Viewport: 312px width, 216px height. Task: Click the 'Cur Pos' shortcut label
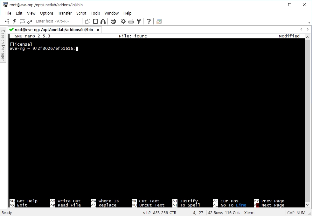coord(229,201)
